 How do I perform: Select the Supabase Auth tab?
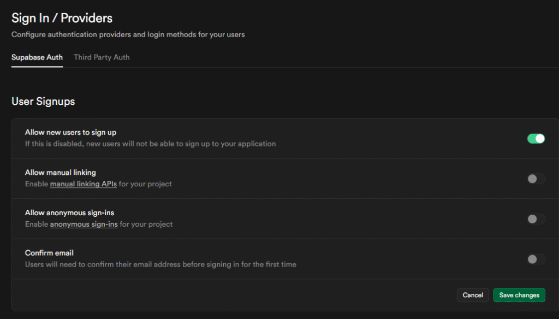pos(37,57)
